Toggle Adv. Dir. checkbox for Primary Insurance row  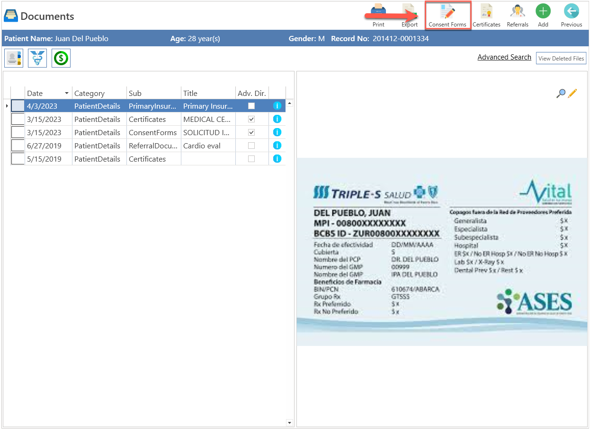point(251,106)
